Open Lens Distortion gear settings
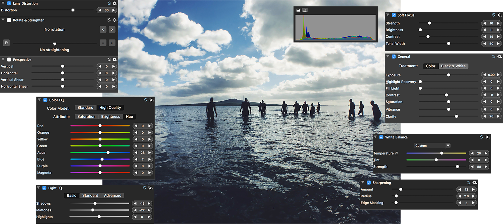This screenshot has height=224, width=503. click(x=115, y=3)
